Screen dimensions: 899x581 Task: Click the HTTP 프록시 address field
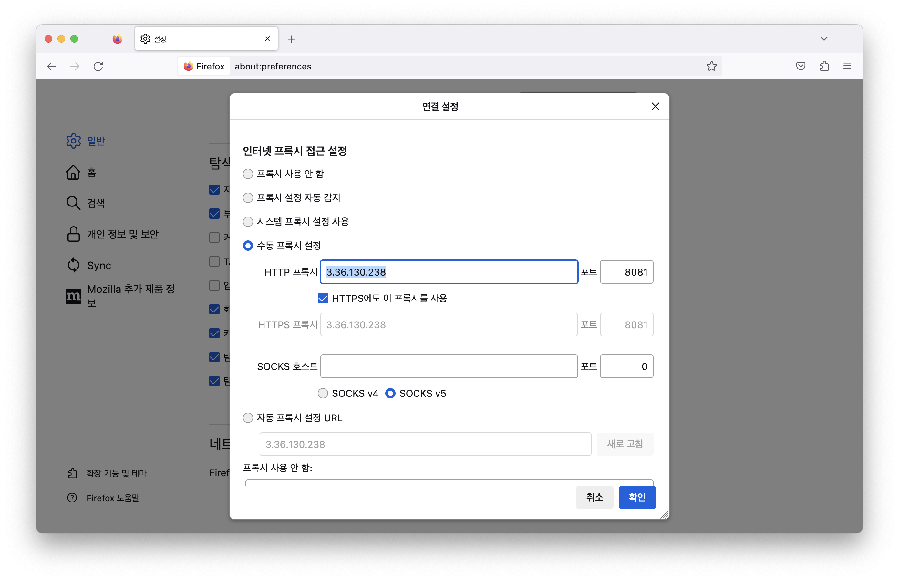[x=449, y=272]
